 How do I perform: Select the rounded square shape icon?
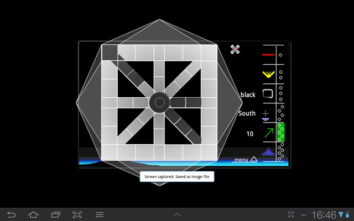268,94
